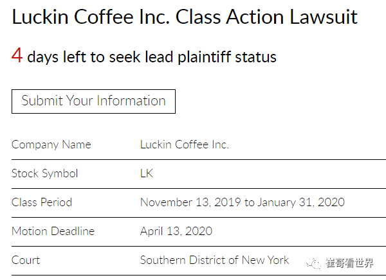
Task: Select the Court row label
Action: 26,260
